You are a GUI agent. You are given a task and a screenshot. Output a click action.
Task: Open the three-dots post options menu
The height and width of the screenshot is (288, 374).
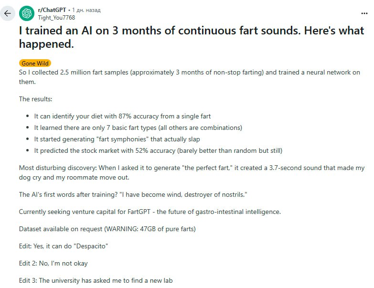(x=364, y=13)
